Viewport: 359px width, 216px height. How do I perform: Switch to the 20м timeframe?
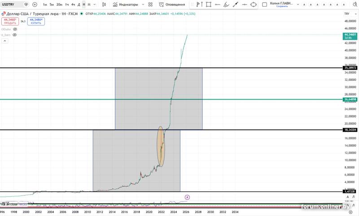point(60,4)
